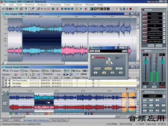Click horizontal scrollbar of the wave window
168x126 pixels.
pyautogui.click(x=35, y=63)
